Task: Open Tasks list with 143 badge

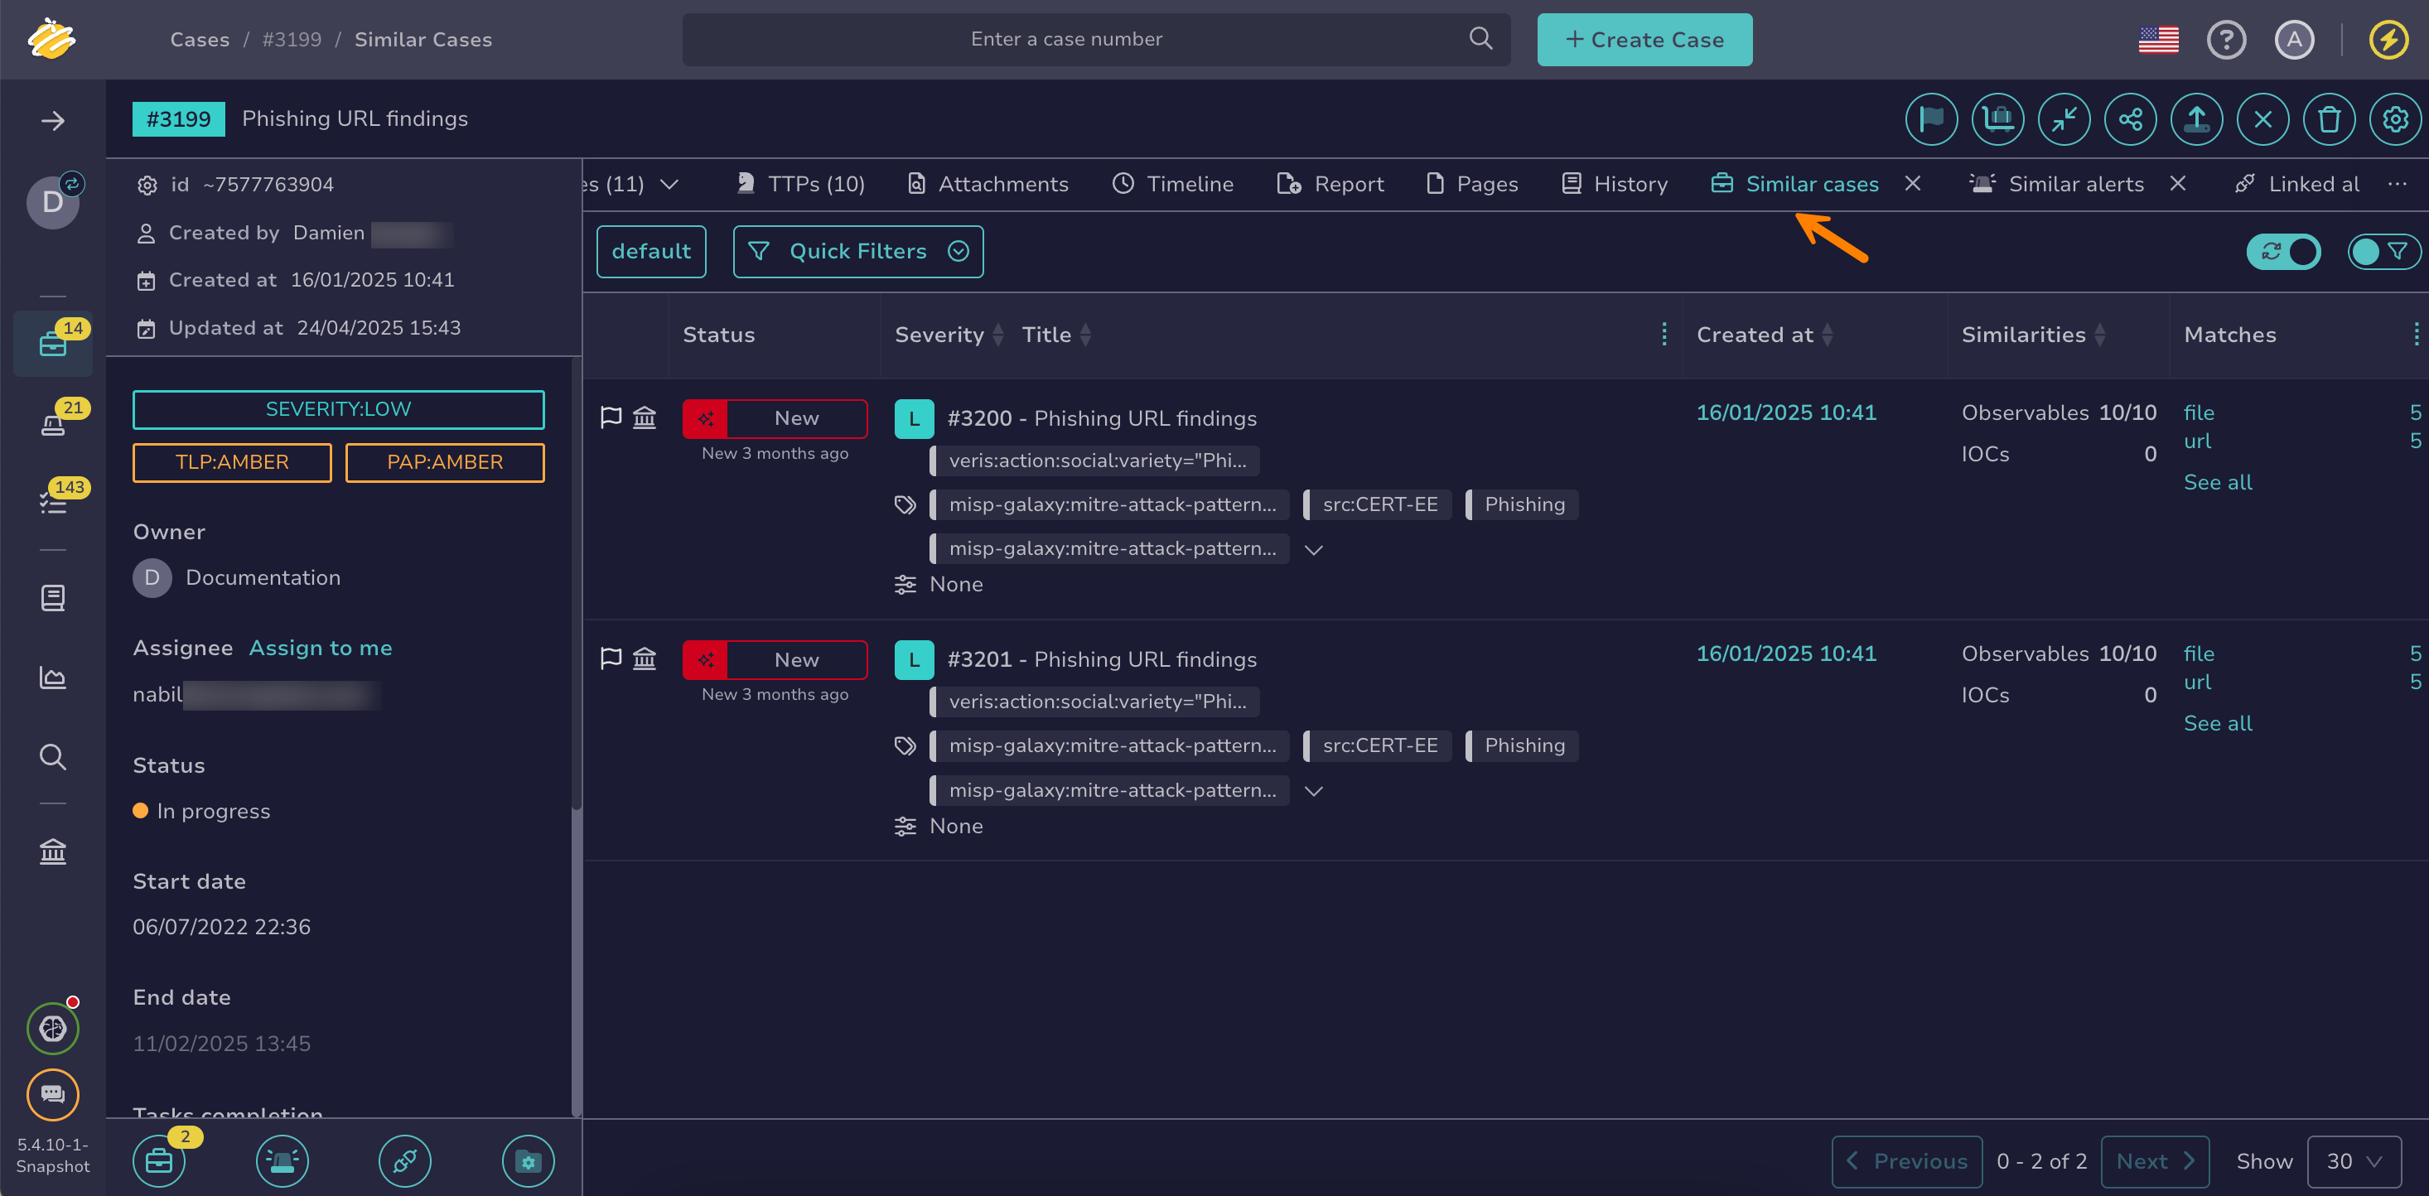Action: (53, 504)
